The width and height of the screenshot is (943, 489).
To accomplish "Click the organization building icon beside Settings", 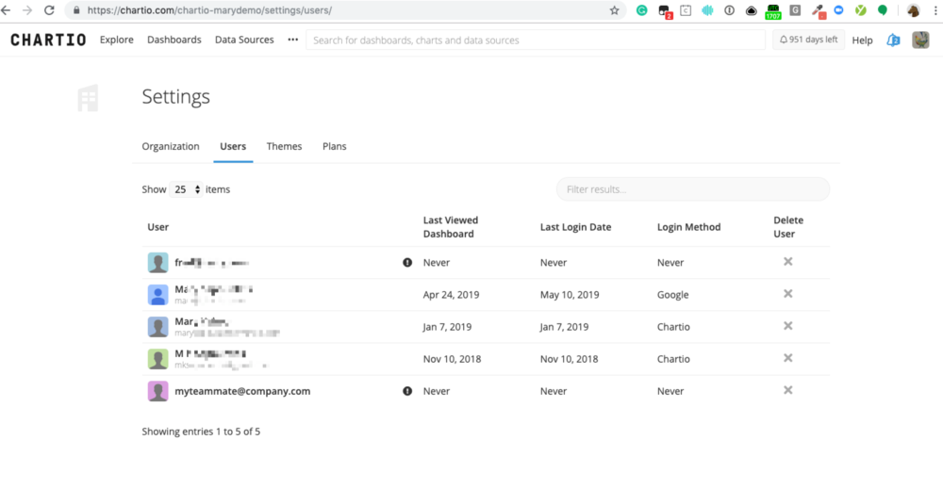I will (x=88, y=98).
